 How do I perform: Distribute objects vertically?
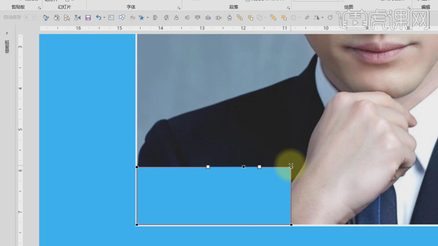pyautogui.click(x=229, y=18)
